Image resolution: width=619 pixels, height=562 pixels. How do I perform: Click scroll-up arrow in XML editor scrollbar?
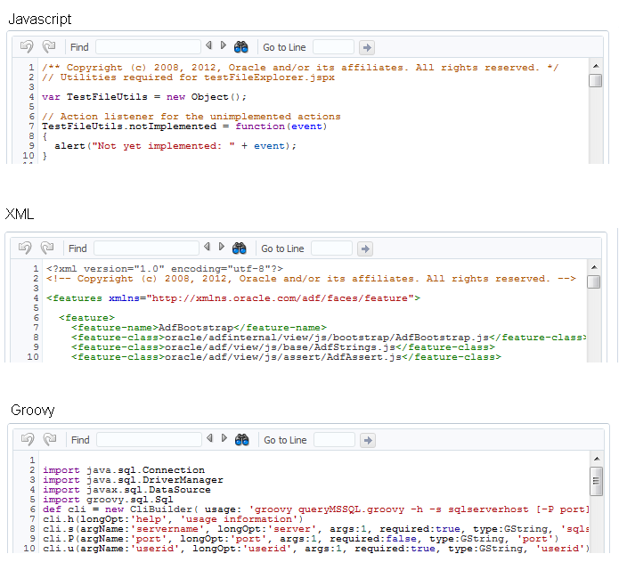(594, 267)
